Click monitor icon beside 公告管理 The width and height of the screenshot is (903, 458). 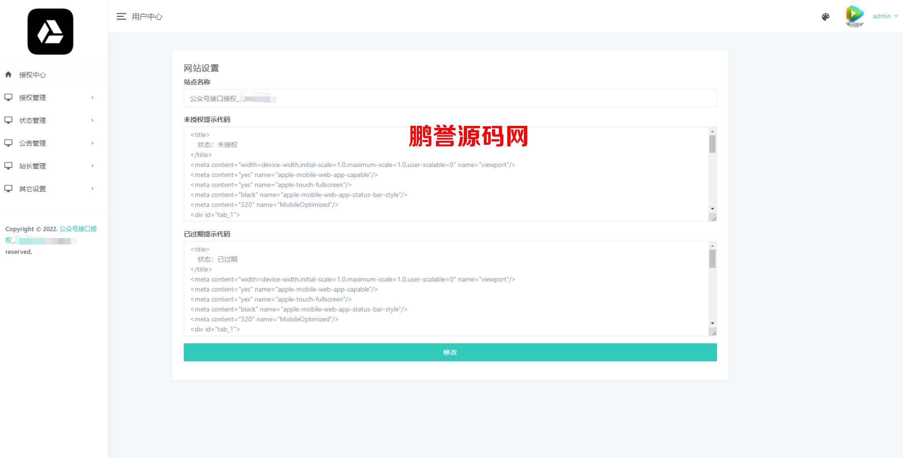point(8,143)
